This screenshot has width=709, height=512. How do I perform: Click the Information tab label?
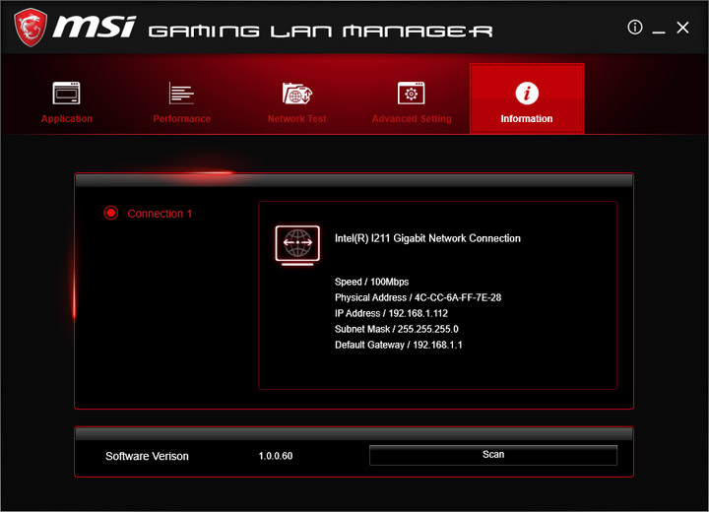click(526, 118)
